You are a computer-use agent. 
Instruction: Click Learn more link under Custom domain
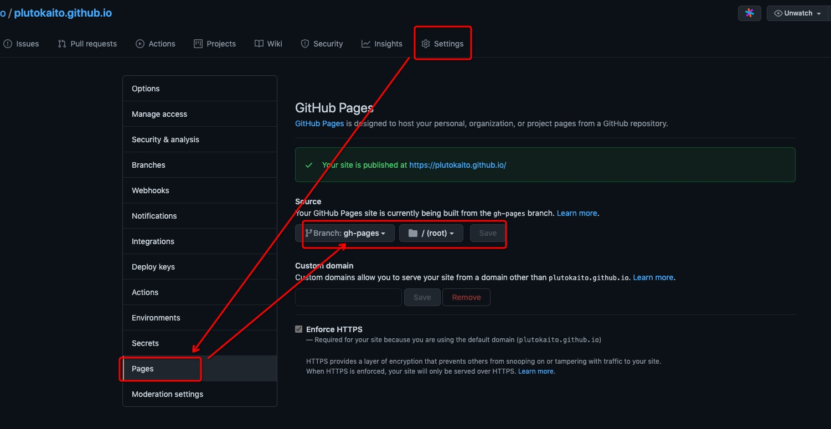[653, 277]
